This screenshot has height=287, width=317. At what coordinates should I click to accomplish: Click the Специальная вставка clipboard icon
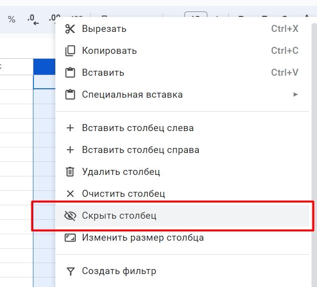(x=70, y=95)
